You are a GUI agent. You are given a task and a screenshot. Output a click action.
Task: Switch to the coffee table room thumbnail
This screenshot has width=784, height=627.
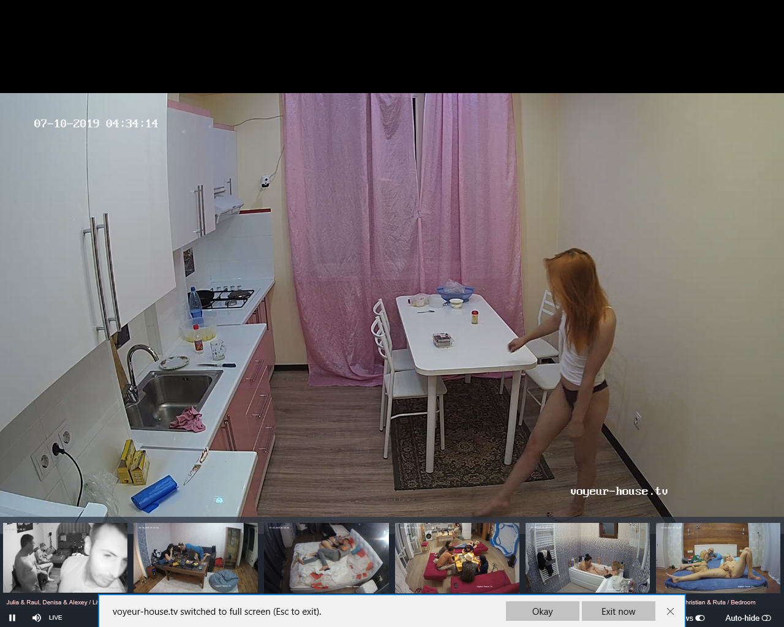(x=196, y=558)
